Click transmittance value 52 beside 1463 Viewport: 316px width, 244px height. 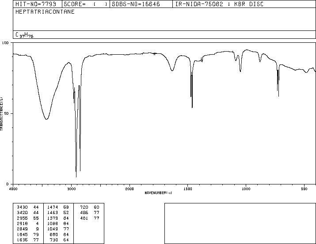click(66, 213)
